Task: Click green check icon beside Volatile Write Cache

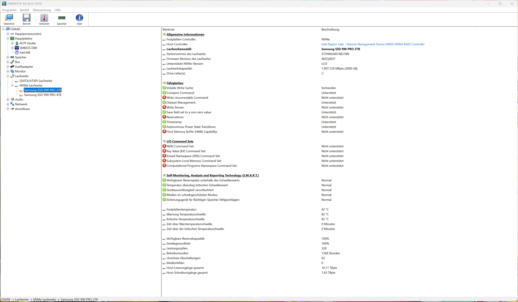Action: [x=164, y=88]
